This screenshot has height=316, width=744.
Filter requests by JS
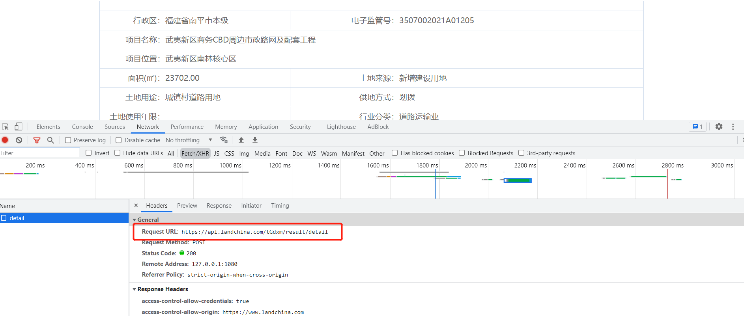pyautogui.click(x=217, y=153)
